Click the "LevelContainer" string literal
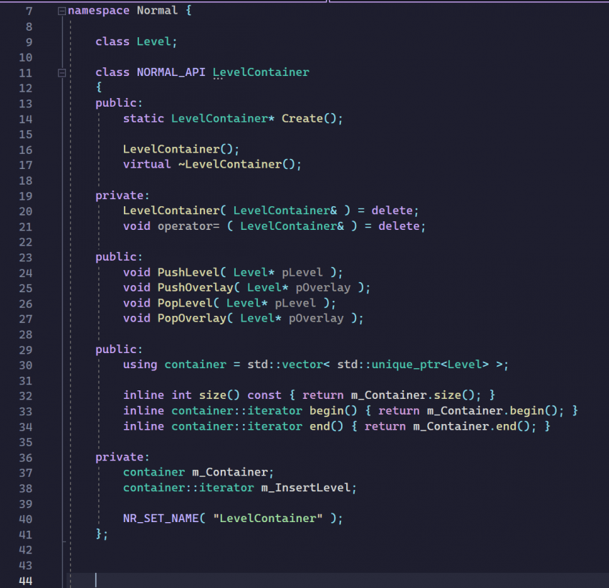 [x=268, y=518]
